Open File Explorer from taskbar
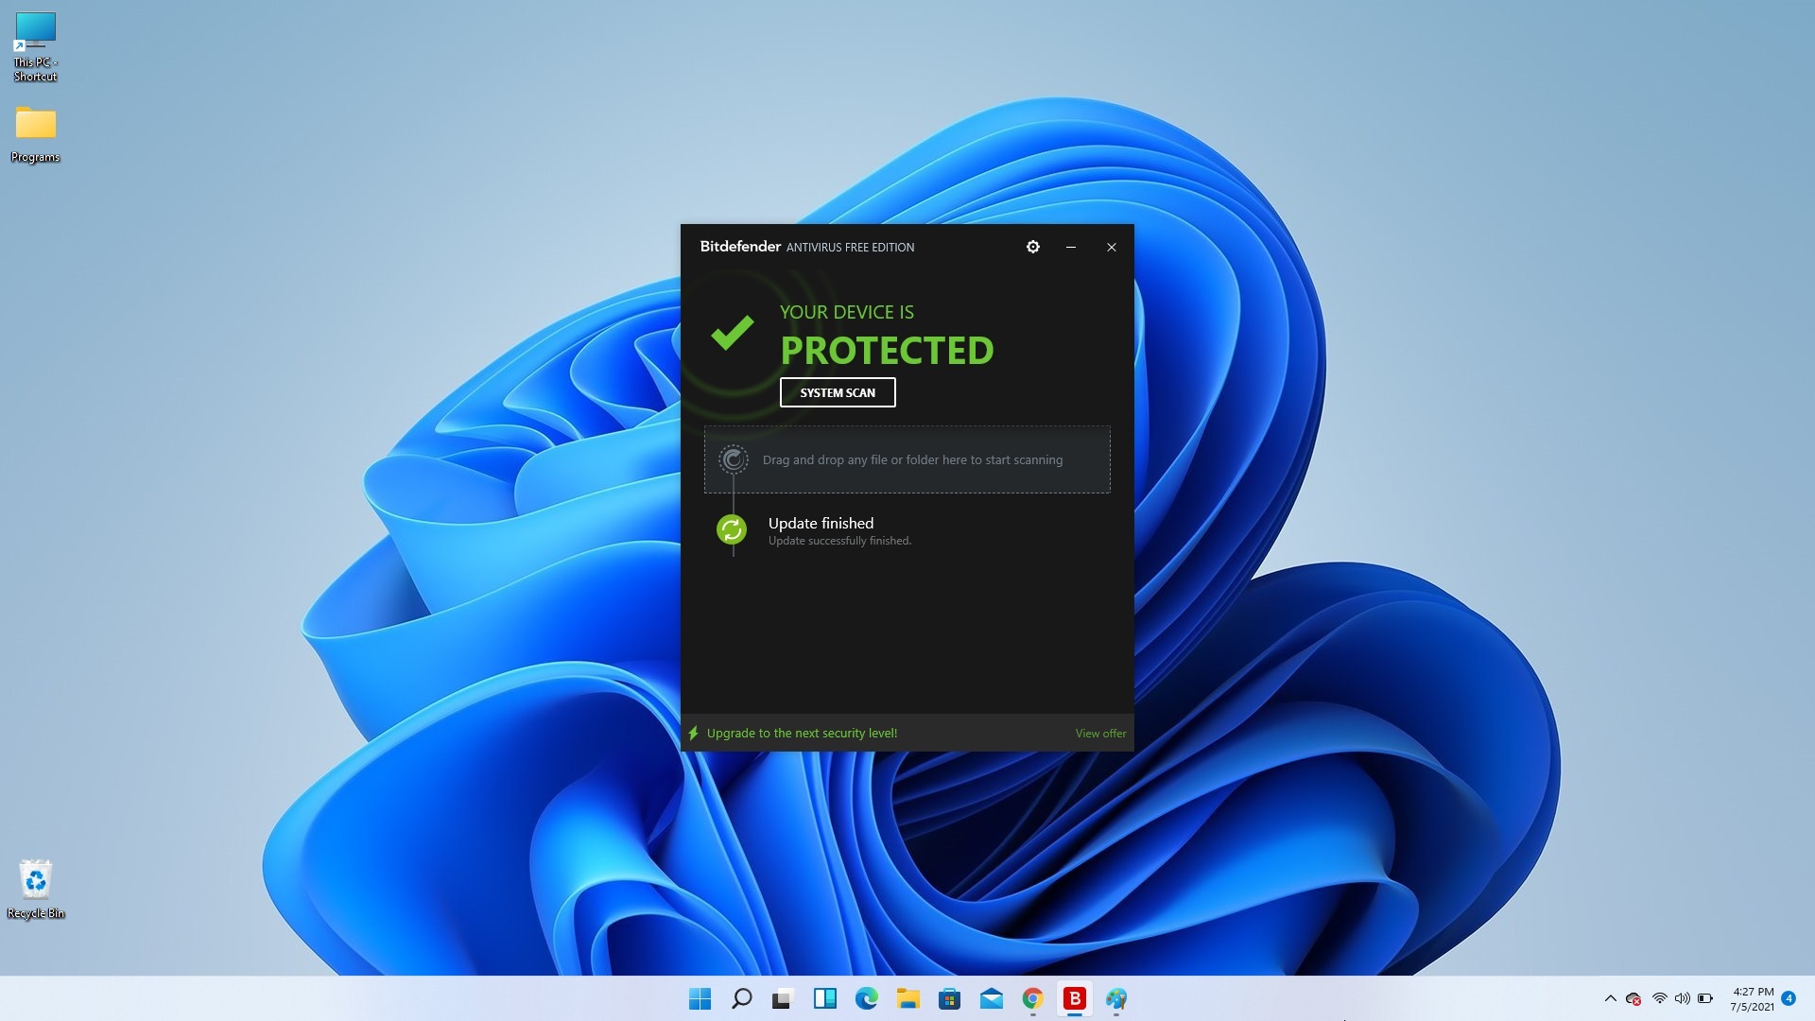 pos(907,998)
